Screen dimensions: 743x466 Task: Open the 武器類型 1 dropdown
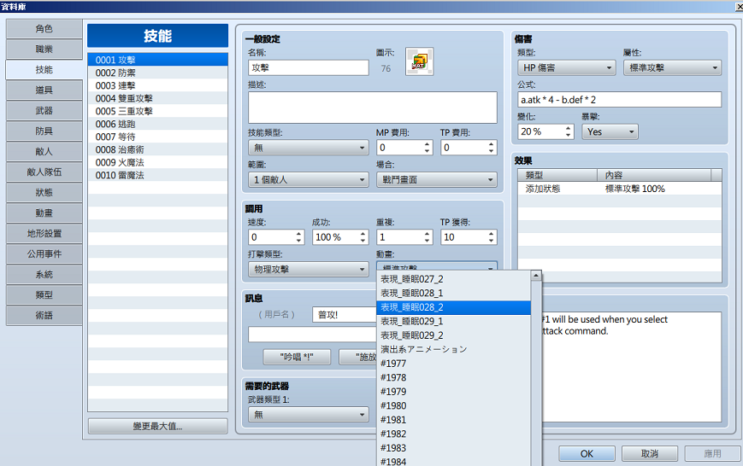click(x=309, y=415)
